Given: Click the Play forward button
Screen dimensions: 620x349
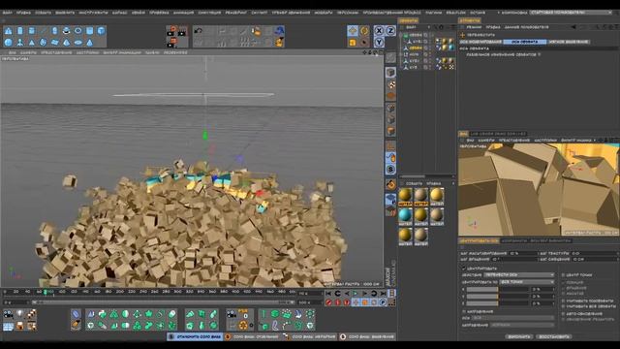Looking at the screenshot, I should click(x=356, y=293).
